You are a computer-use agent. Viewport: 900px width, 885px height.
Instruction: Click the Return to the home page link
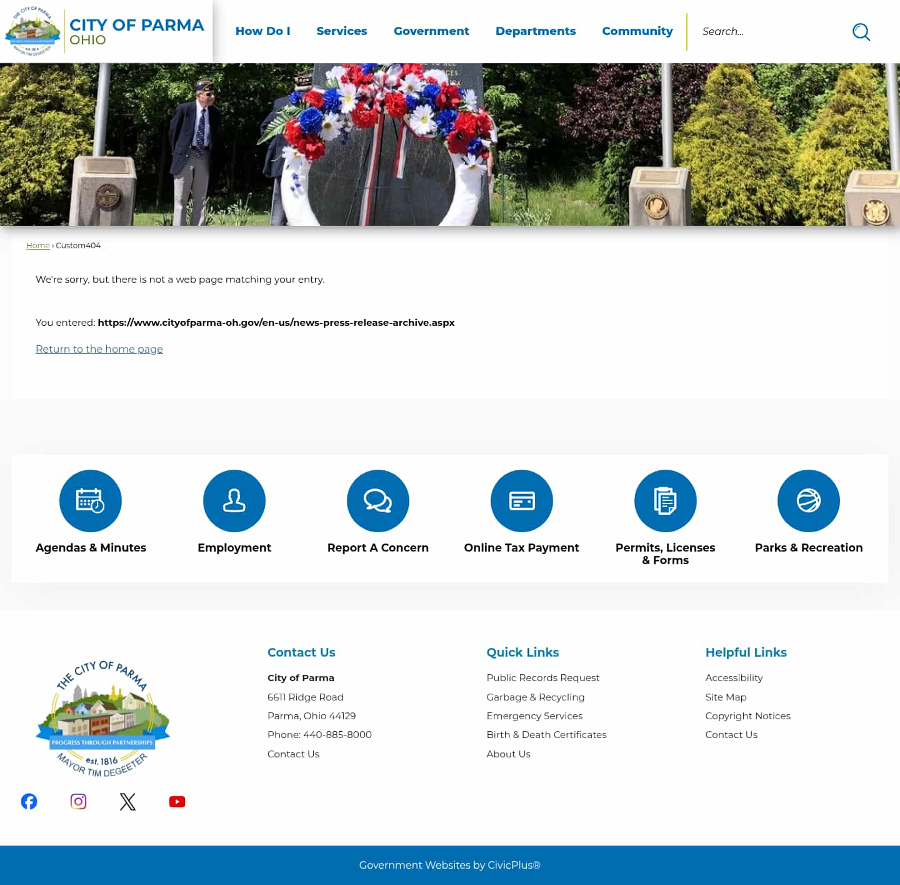tap(99, 349)
